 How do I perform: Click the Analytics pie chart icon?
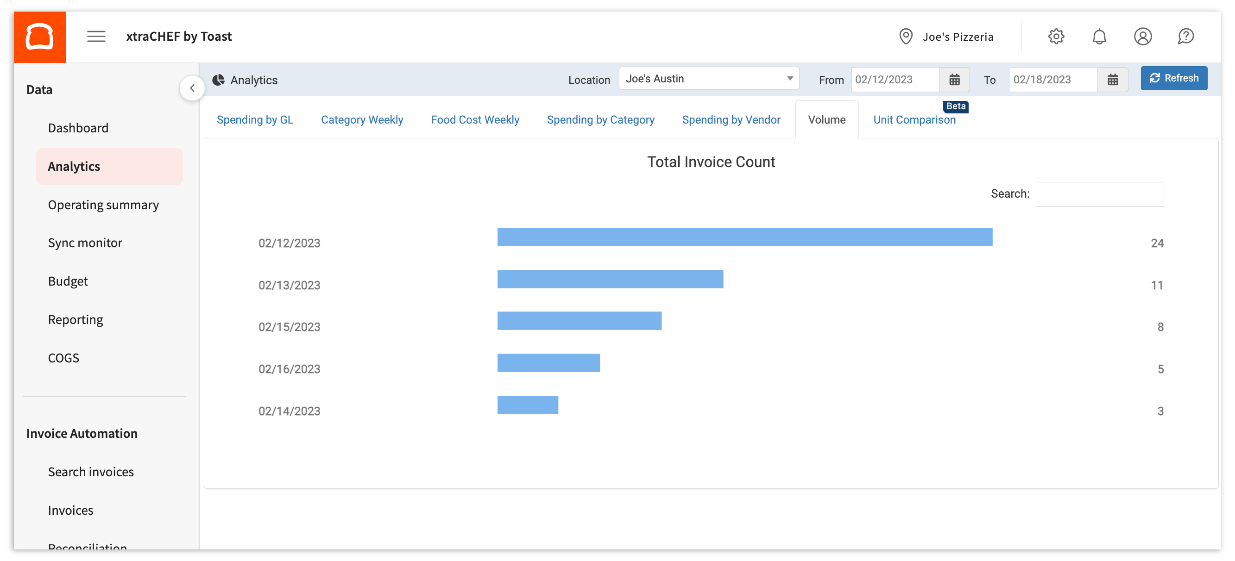tap(219, 80)
